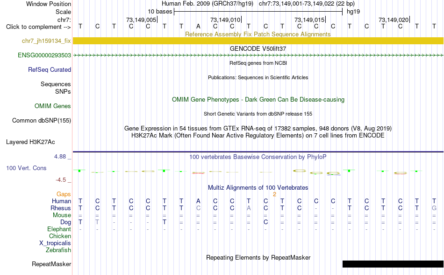The image size is (444, 275).
Task: Open 'Publications: Sequences in Scientific Articles' title
Action: pyautogui.click(x=258, y=77)
